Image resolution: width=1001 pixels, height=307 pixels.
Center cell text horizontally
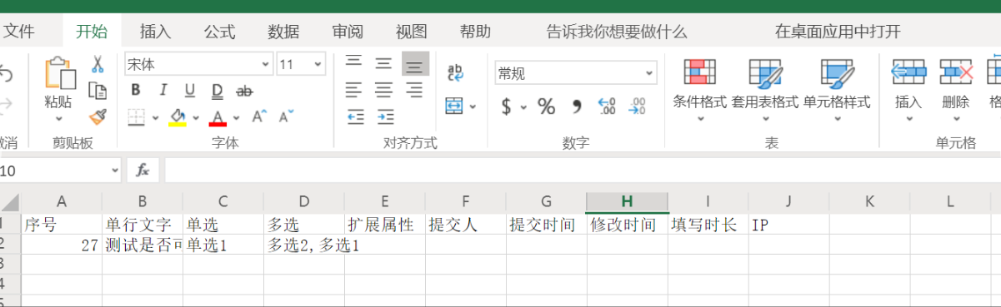pyautogui.click(x=383, y=90)
